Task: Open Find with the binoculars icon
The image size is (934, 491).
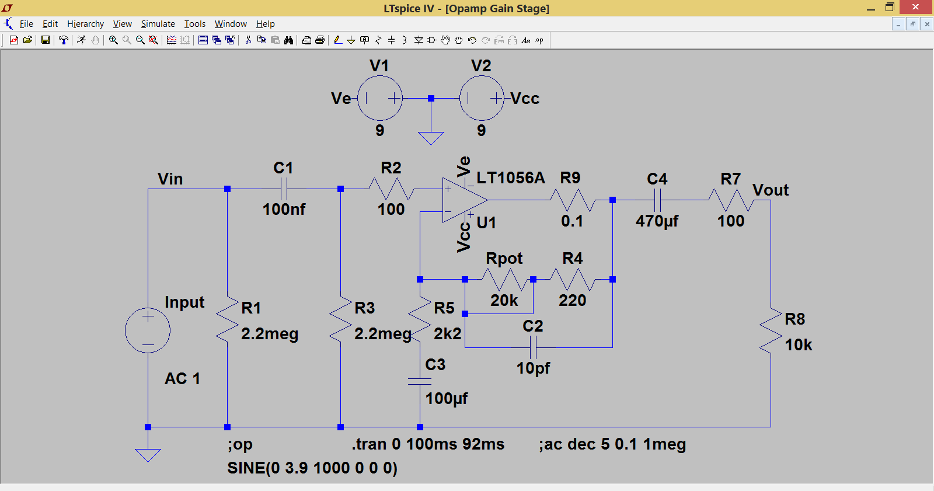Action: pyautogui.click(x=288, y=40)
